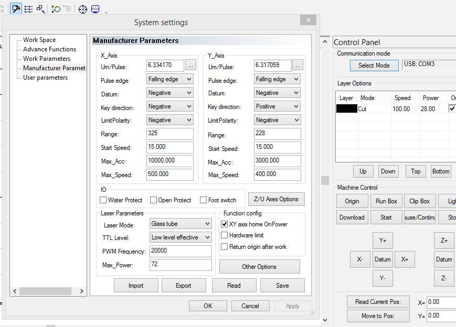The height and width of the screenshot is (327, 456).
Task: Select Work Space in settings tree
Action: point(39,40)
